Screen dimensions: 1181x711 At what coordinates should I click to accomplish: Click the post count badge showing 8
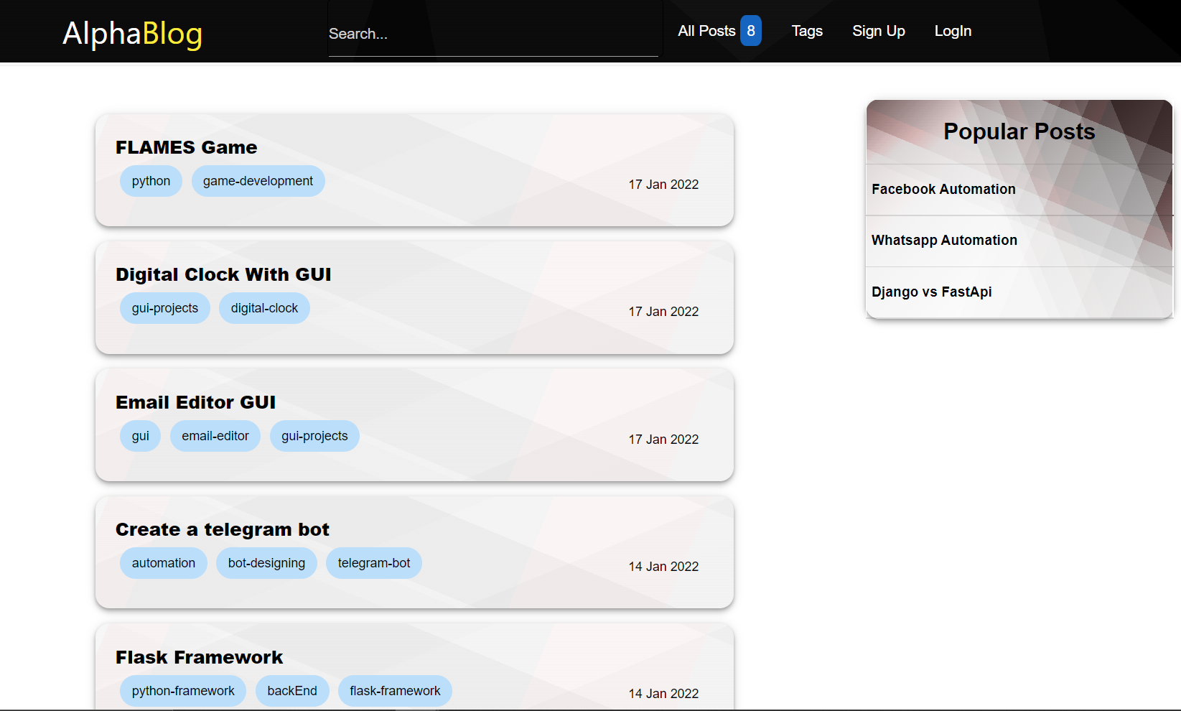click(750, 31)
